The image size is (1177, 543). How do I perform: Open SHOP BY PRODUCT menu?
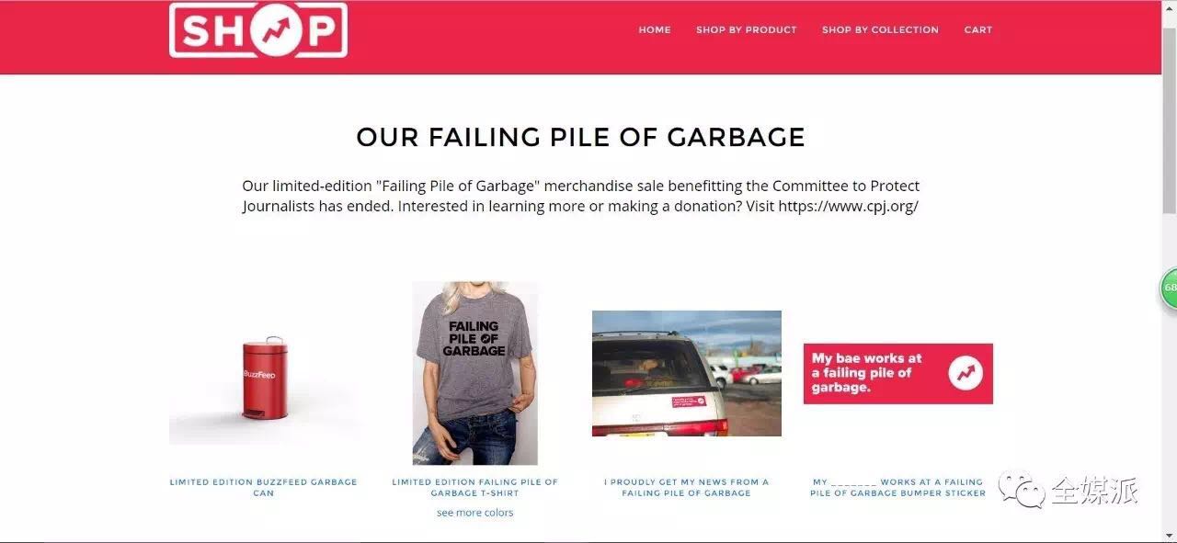tap(747, 29)
